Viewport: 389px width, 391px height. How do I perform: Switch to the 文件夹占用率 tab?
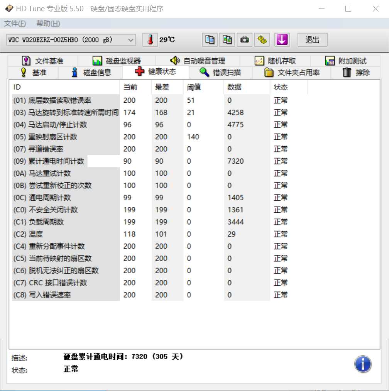click(x=292, y=73)
